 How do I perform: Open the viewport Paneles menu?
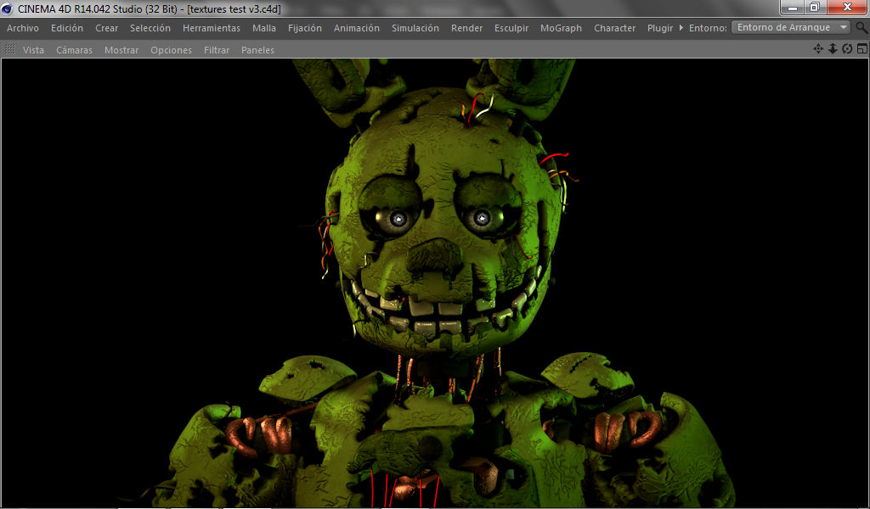[257, 50]
